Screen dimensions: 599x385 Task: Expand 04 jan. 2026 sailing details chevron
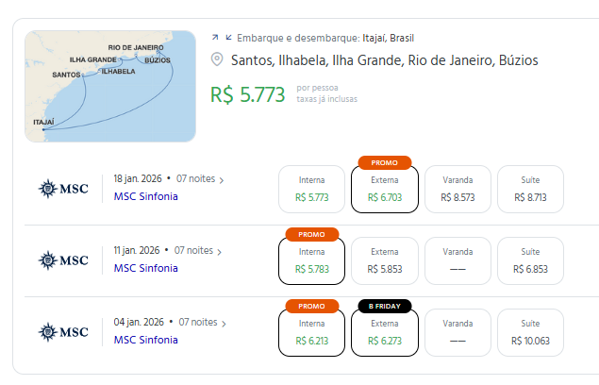(221, 323)
